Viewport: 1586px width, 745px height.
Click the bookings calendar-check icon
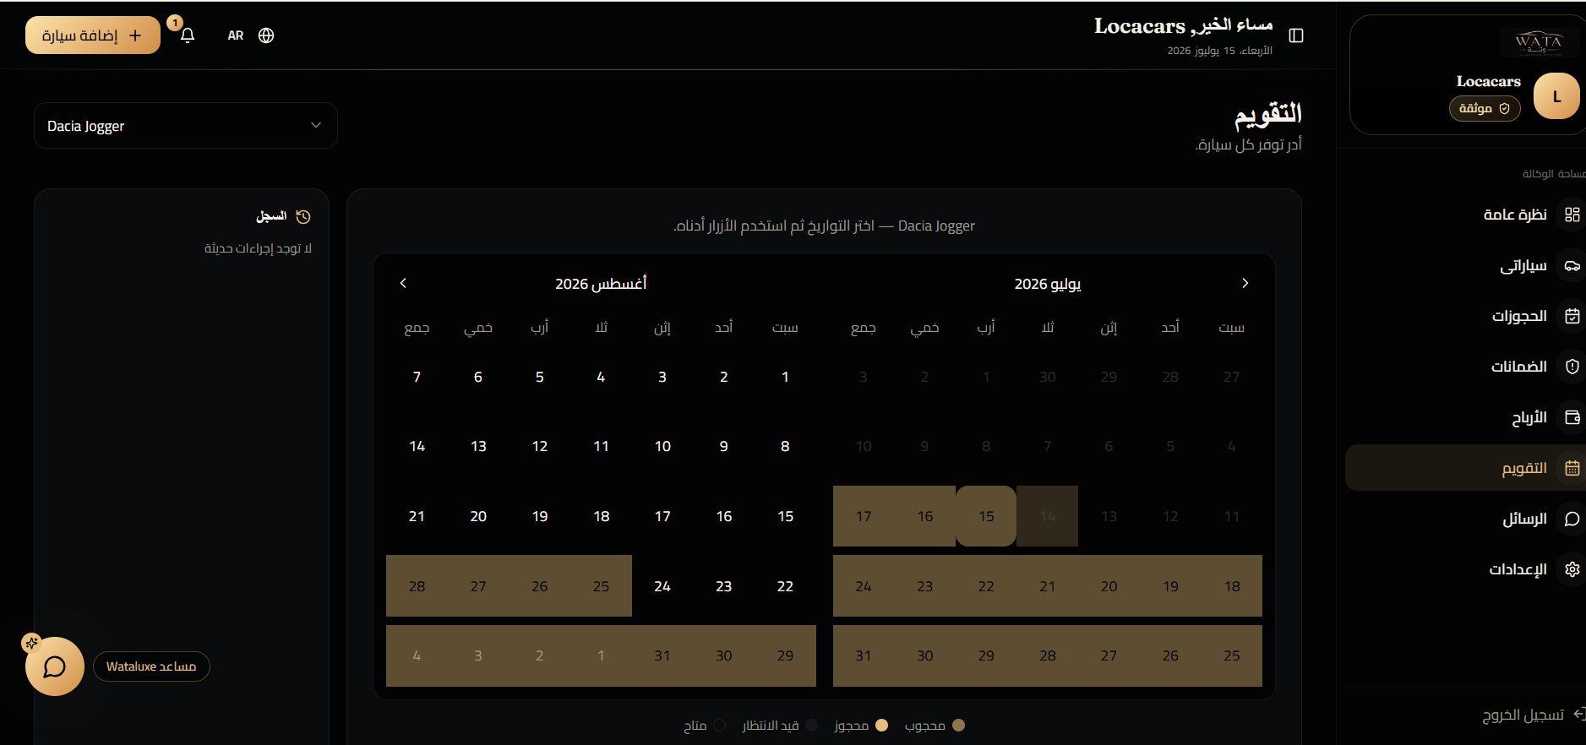click(x=1572, y=316)
